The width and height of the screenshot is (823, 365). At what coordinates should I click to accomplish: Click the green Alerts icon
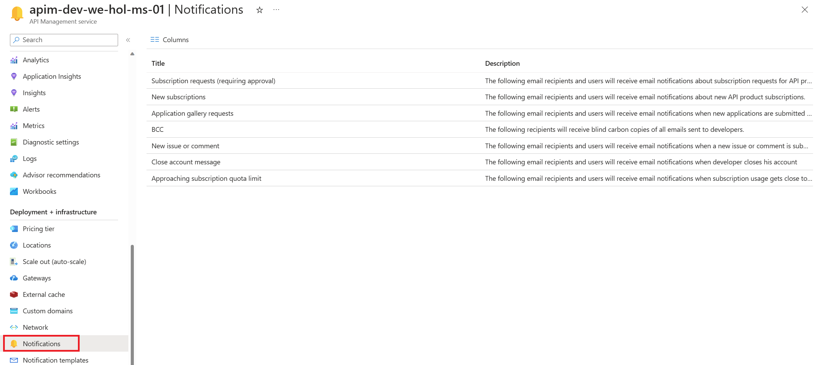(14, 109)
